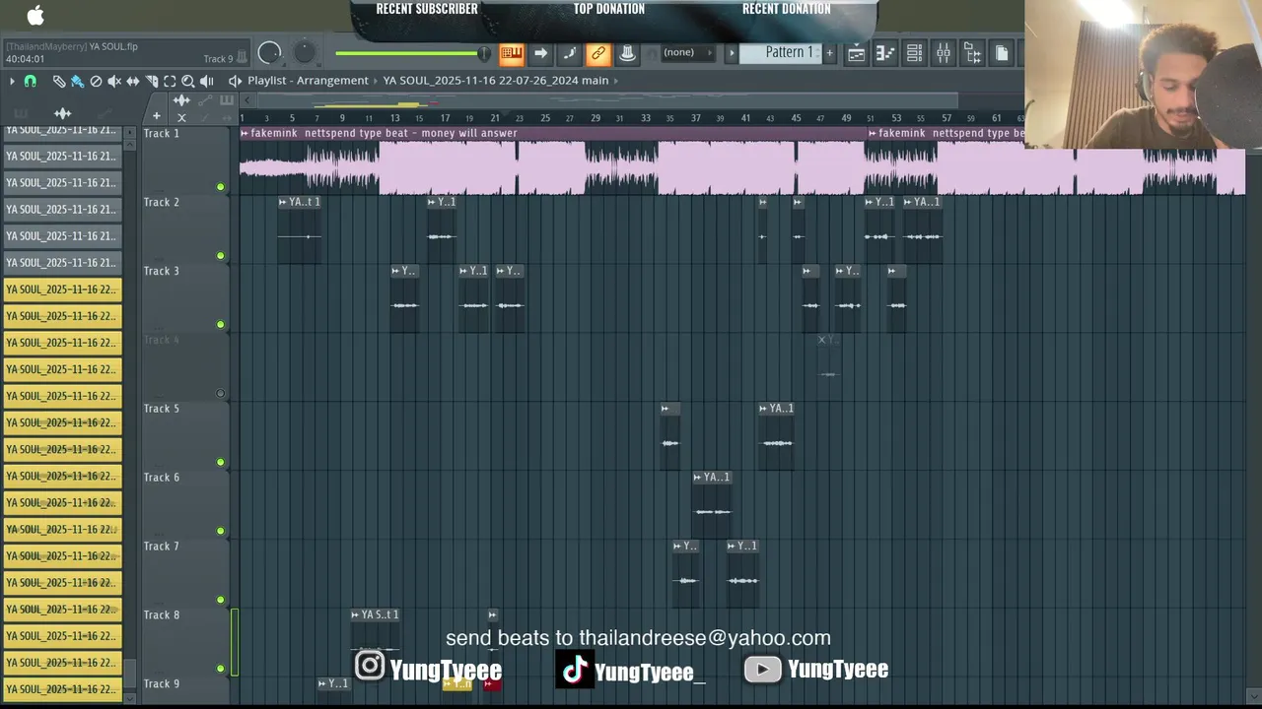Screen dimensions: 1262x709
Task: Click the plus button in picker header
Action: 156,116
